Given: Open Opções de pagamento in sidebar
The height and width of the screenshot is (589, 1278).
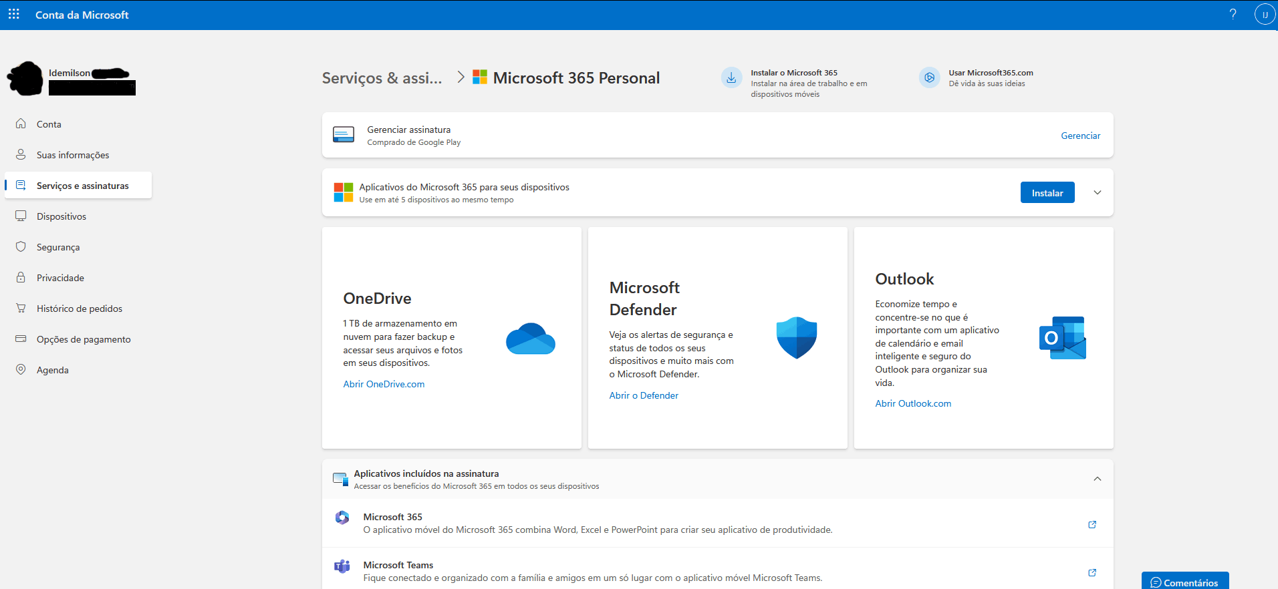Looking at the screenshot, I should [84, 339].
